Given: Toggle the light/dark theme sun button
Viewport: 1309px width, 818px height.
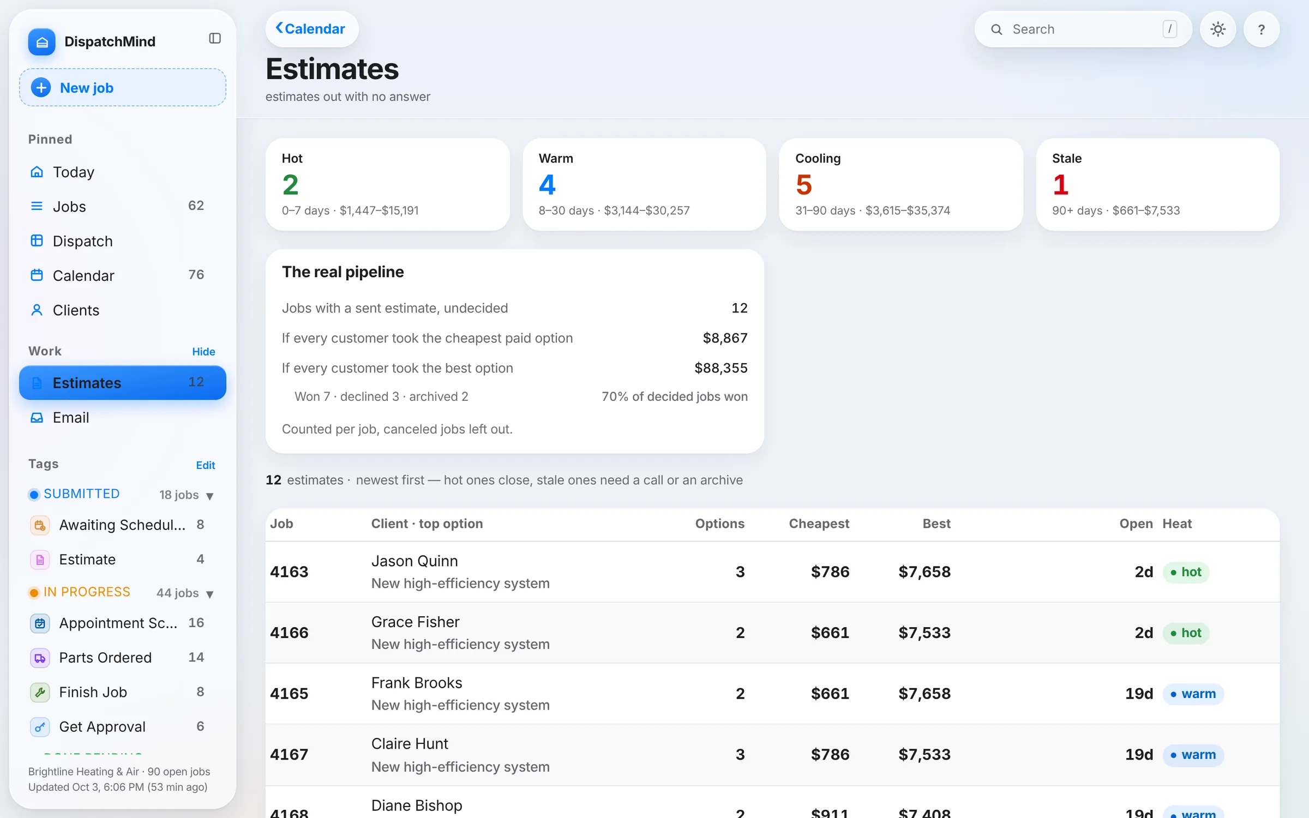Looking at the screenshot, I should tap(1218, 29).
